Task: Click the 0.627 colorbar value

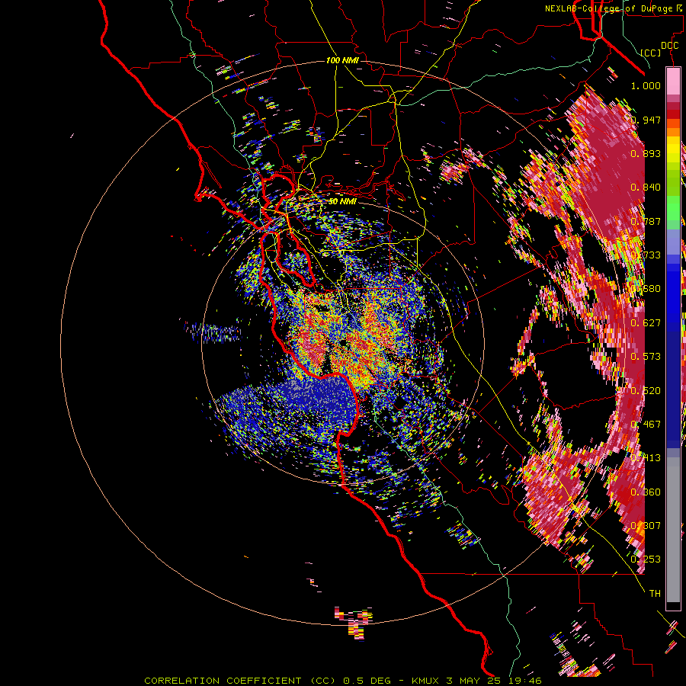Action: [646, 323]
